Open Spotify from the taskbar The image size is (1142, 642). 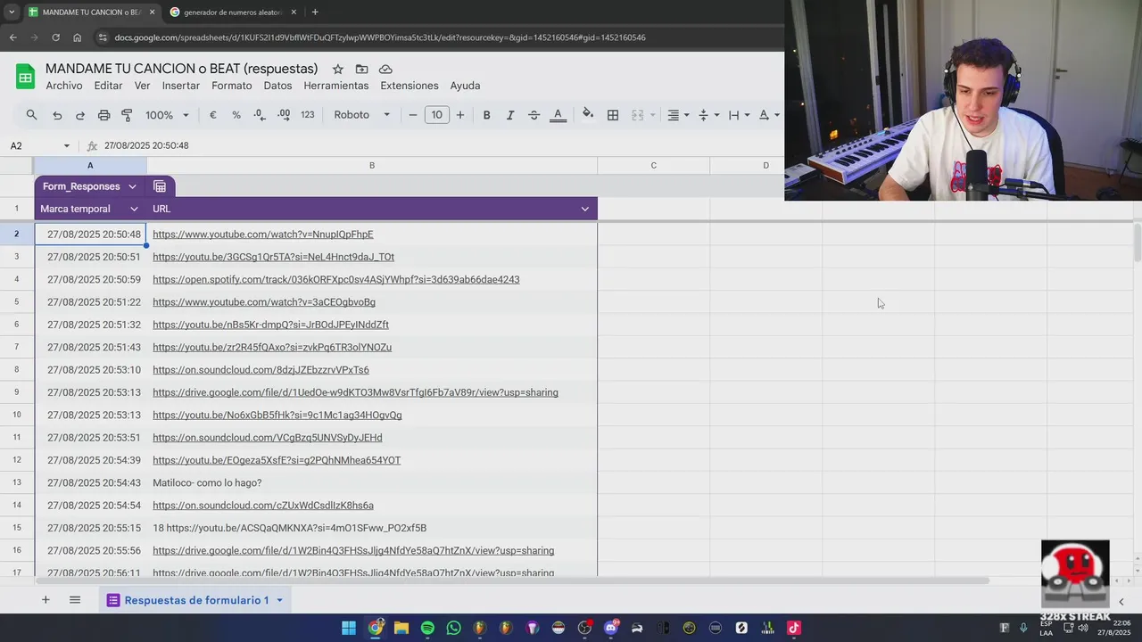(x=427, y=628)
